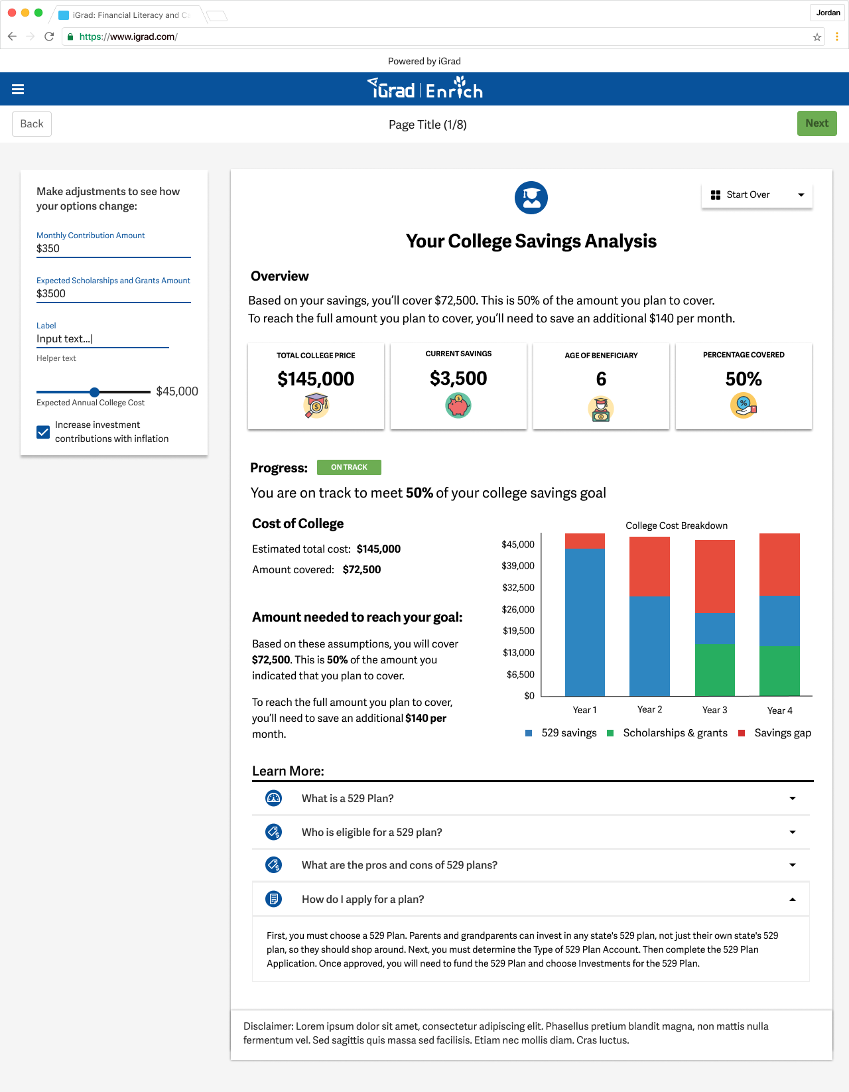Click the 'Page Title (1/8)' heading
Image resolution: width=849 pixels, height=1092 pixels.
point(428,125)
